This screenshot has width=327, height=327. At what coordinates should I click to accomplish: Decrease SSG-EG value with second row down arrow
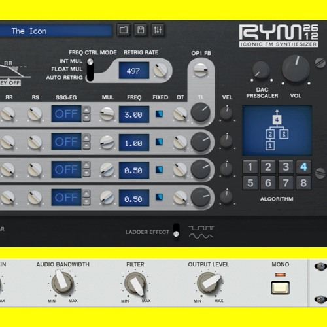tap(86, 146)
